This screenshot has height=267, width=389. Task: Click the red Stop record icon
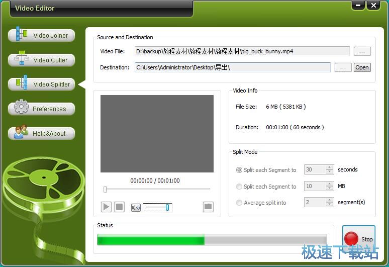pos(351,239)
